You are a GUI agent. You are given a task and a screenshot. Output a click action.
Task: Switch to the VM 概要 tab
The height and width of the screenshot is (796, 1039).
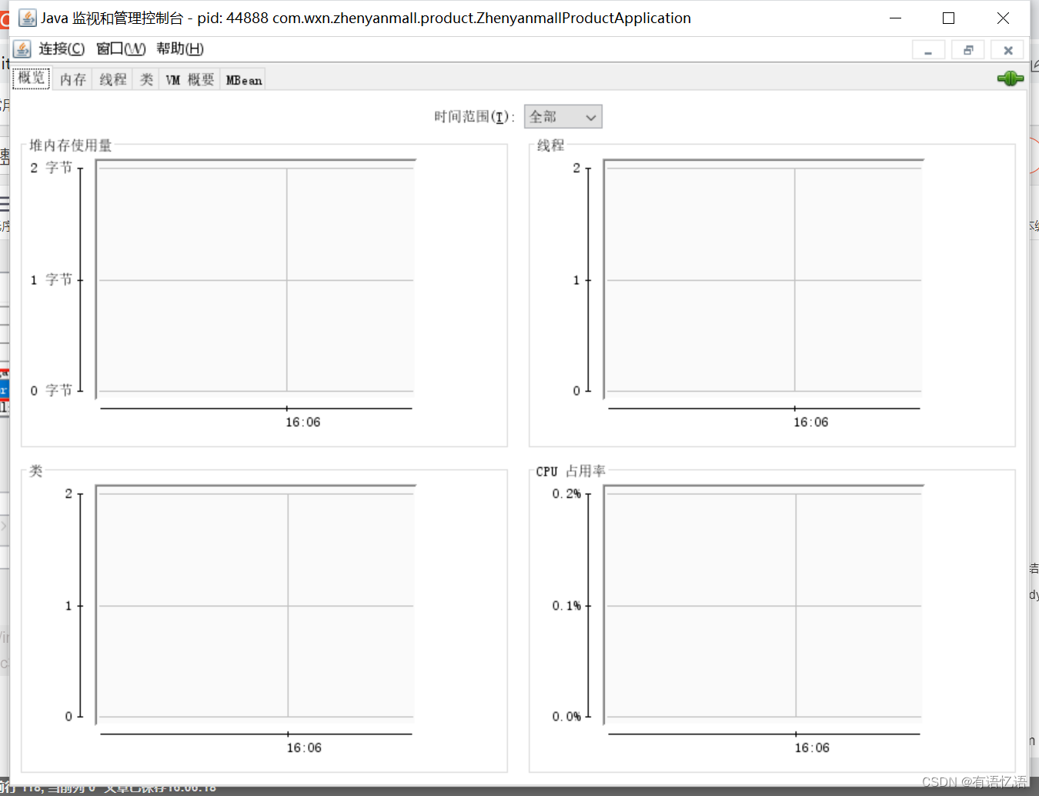pos(190,79)
